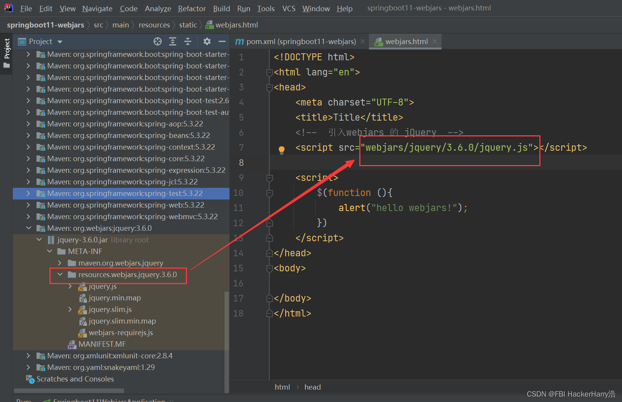This screenshot has width=622, height=402.
Task: Expand Maven: org.yaml:snakeyaml:1.29 node
Action: 28,368
